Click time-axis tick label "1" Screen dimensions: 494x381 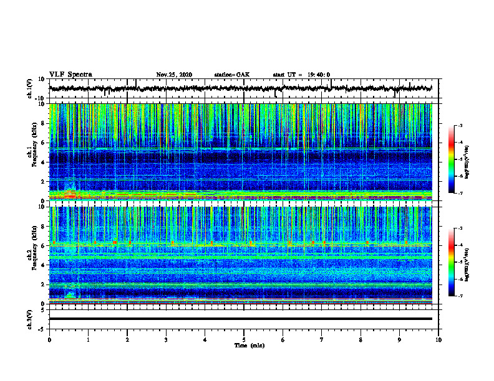88,340
